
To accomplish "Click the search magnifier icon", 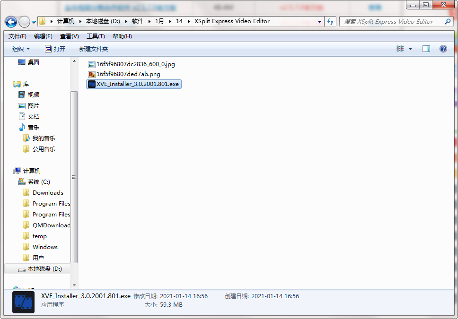I will [448, 21].
